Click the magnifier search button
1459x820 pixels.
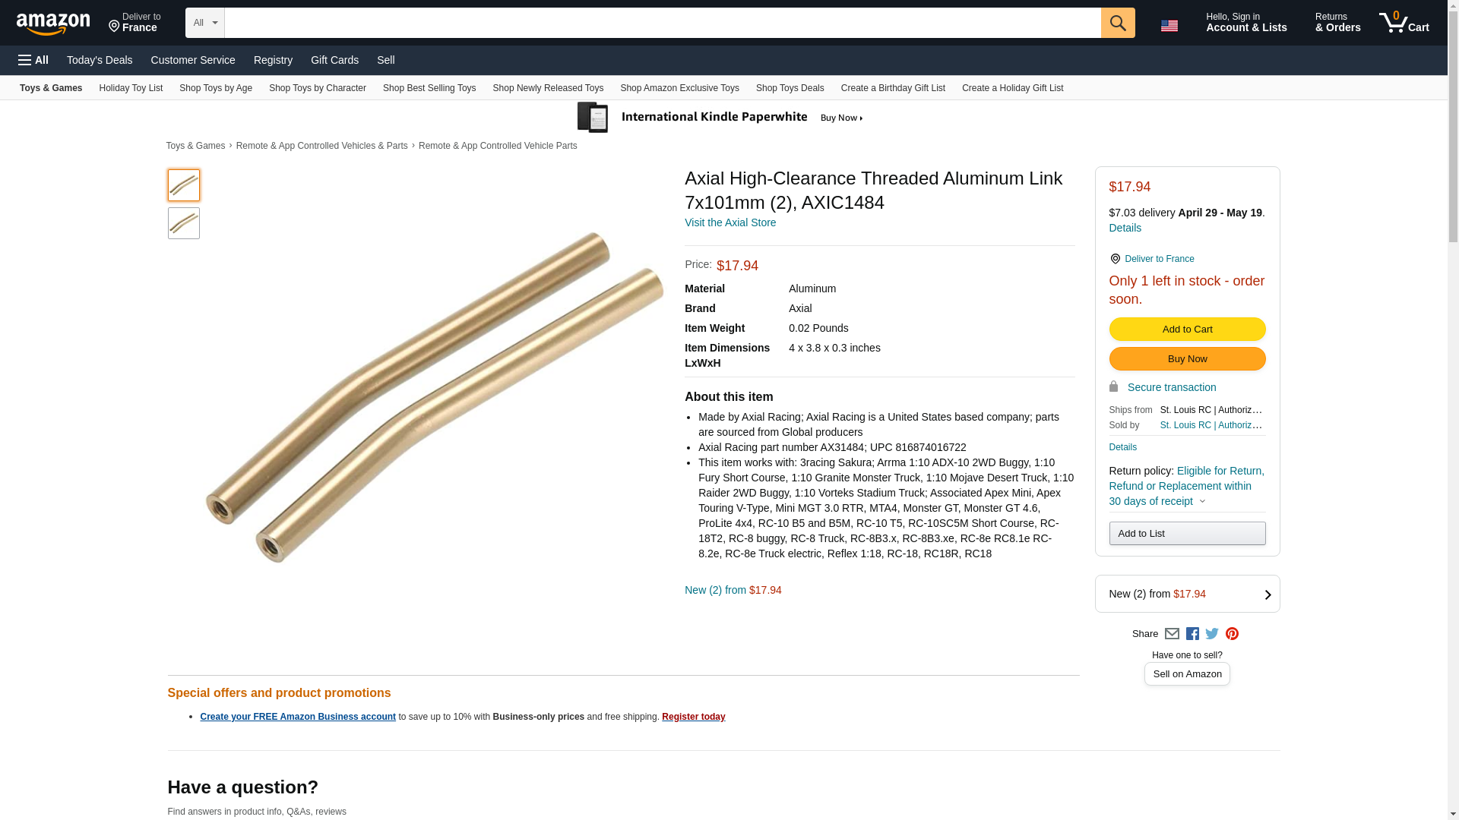pos(1117,23)
